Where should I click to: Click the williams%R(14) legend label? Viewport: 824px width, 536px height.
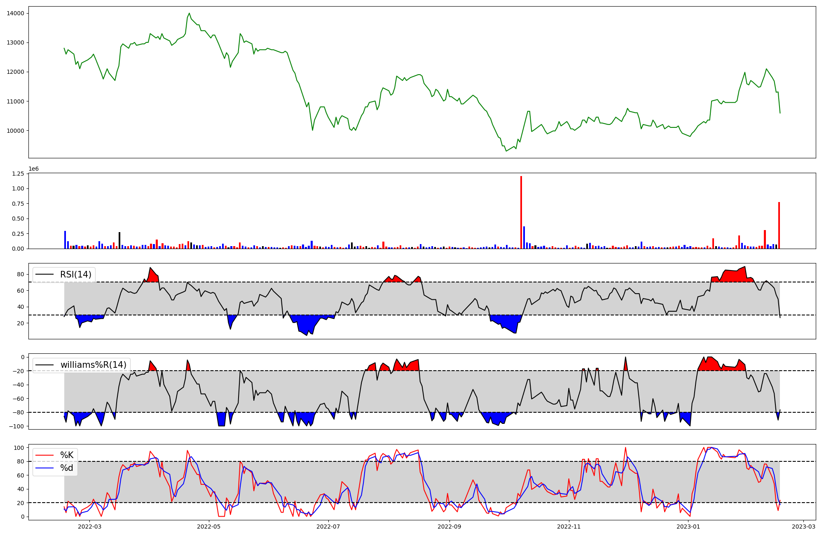93,365
